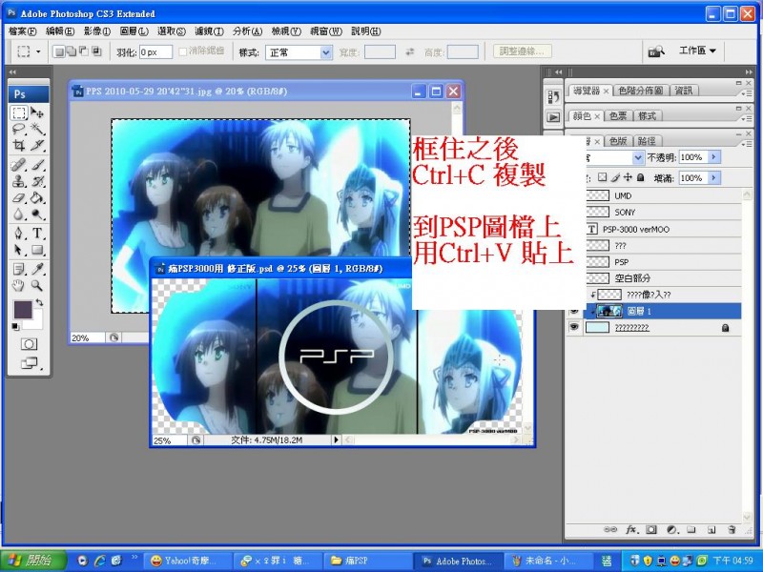
Task: Enable the 消除鋸齒 anti-alias checkbox
Action: click(x=183, y=51)
